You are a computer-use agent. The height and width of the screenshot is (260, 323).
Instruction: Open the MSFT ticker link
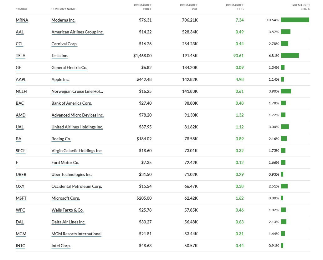tap(21, 198)
